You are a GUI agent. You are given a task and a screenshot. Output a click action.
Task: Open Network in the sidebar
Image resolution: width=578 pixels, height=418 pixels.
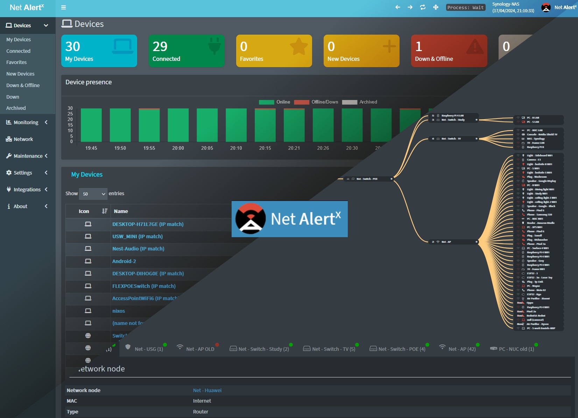[x=23, y=139]
